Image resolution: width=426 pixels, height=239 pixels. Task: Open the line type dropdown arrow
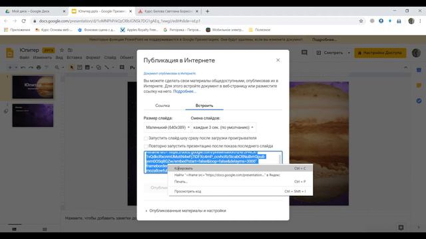point(113,67)
